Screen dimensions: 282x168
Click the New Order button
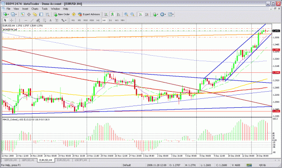pyautogui.click(x=62, y=14)
